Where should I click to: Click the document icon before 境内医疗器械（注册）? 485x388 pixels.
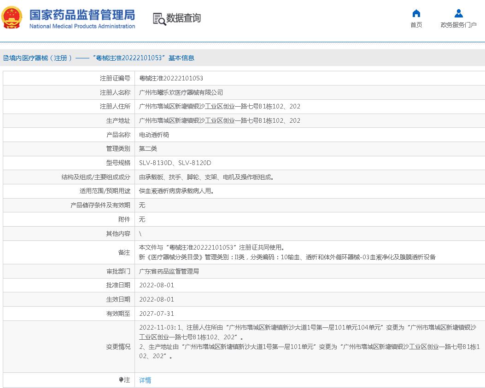tap(6, 57)
